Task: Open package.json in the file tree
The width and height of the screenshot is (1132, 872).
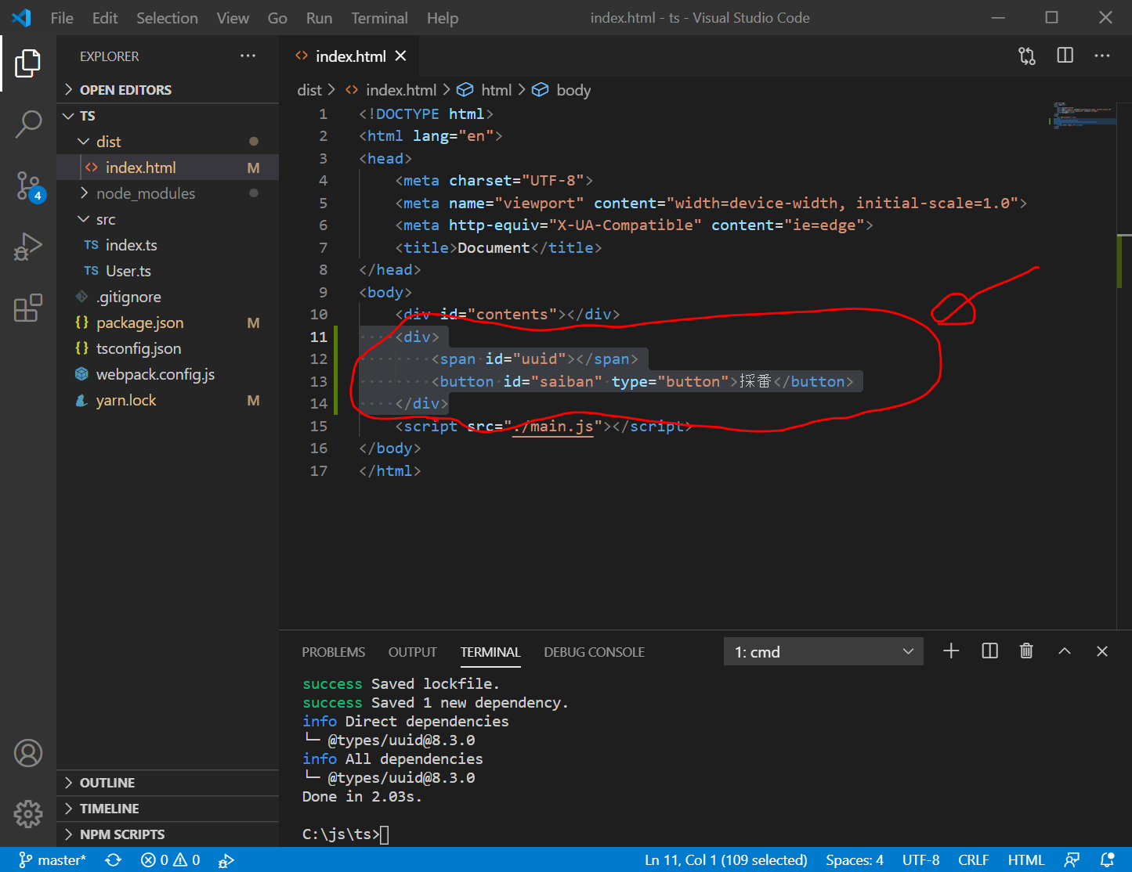Action: click(168, 322)
